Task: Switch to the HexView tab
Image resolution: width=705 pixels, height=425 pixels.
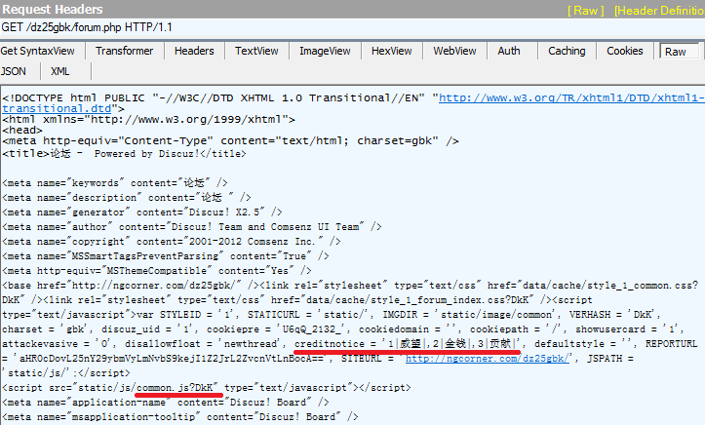Action: pyautogui.click(x=392, y=52)
